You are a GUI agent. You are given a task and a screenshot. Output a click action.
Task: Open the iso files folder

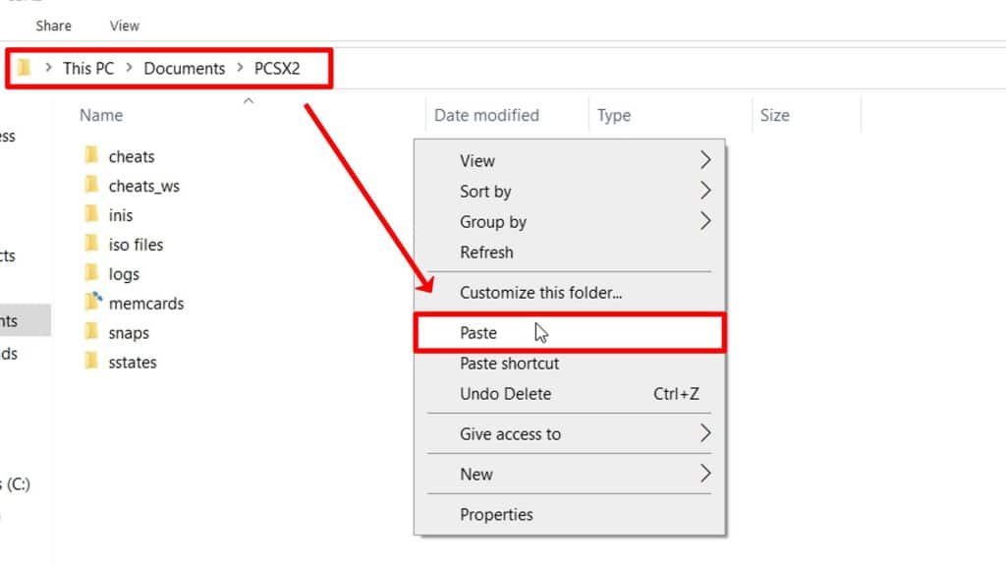click(137, 244)
